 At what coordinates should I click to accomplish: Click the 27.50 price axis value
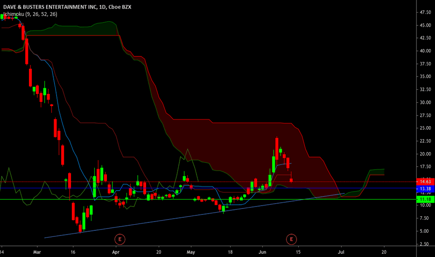[x=425, y=115]
